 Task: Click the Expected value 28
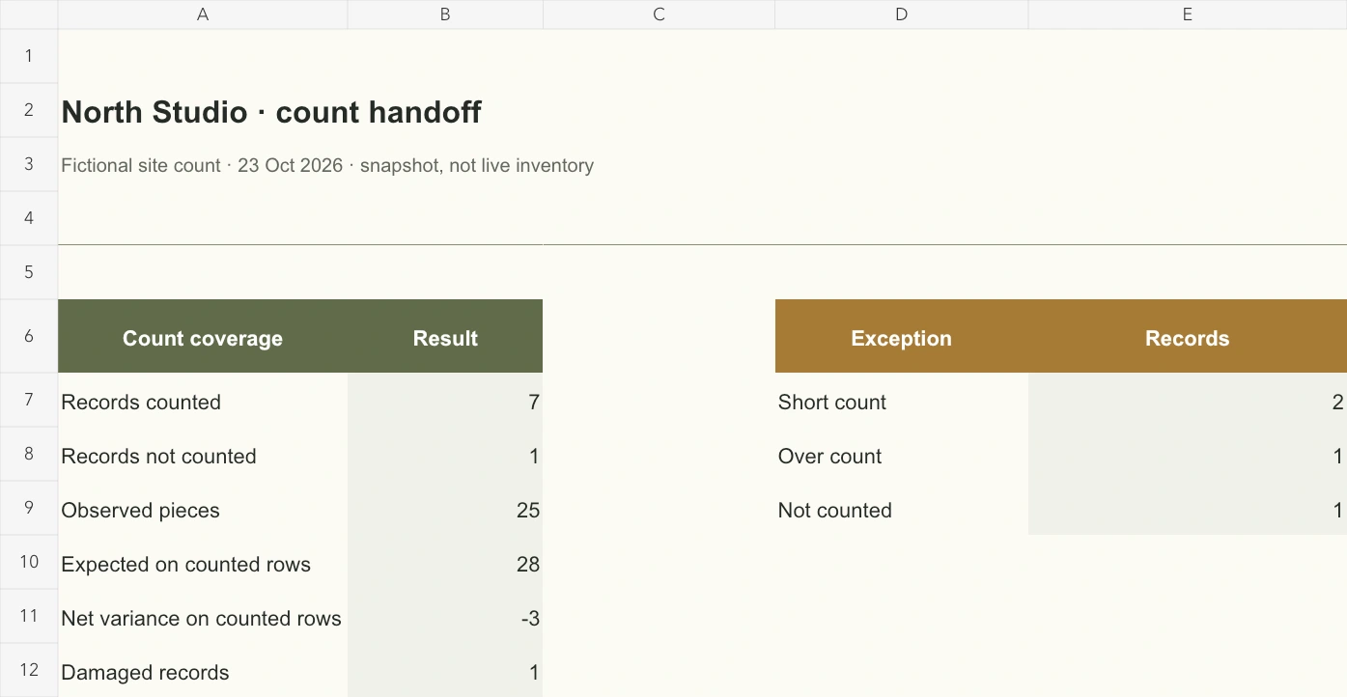(x=445, y=562)
